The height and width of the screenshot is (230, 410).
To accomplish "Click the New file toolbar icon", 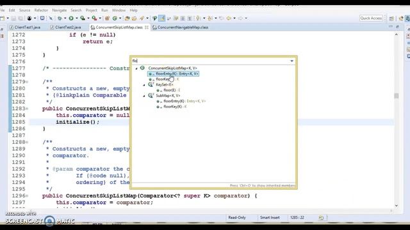I will click(x=3, y=19).
